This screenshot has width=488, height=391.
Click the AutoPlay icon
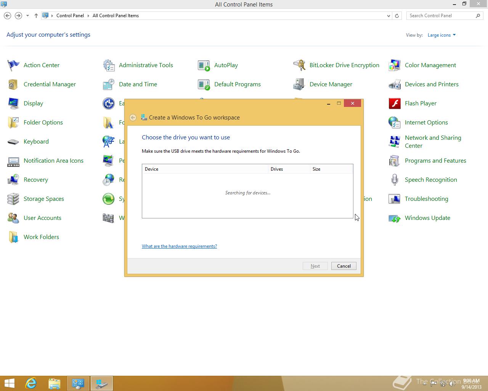204,65
